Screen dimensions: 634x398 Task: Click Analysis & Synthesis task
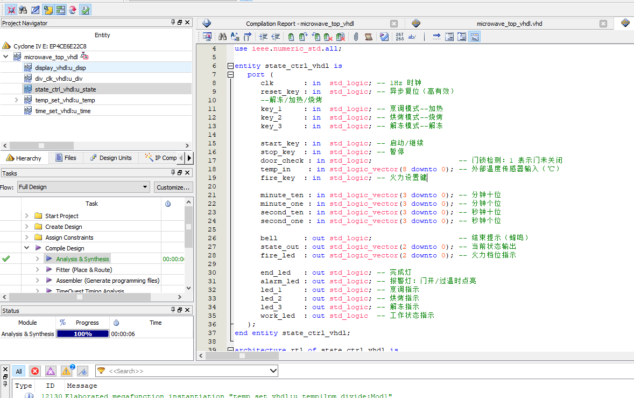coord(82,259)
